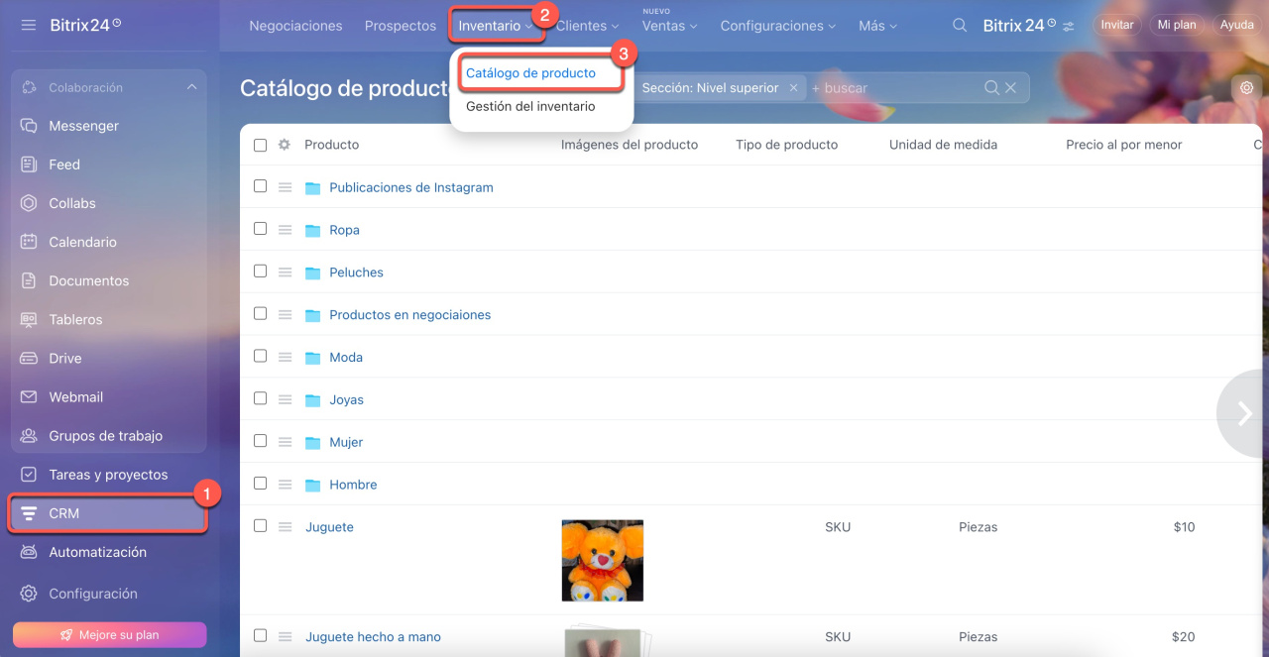1269x657 pixels.
Task: Click the row menu icon for Juguete
Action: pyautogui.click(x=286, y=527)
